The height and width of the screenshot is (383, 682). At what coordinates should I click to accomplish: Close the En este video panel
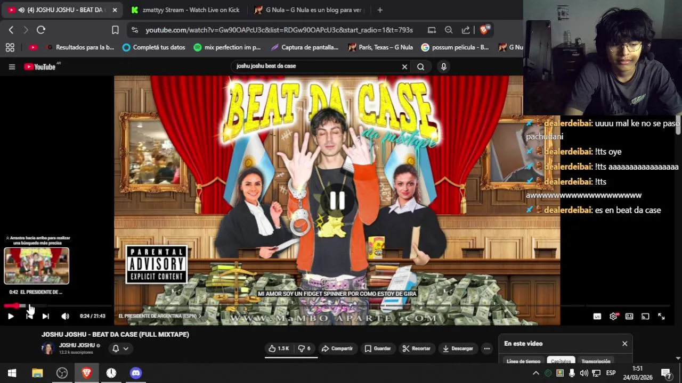624,344
